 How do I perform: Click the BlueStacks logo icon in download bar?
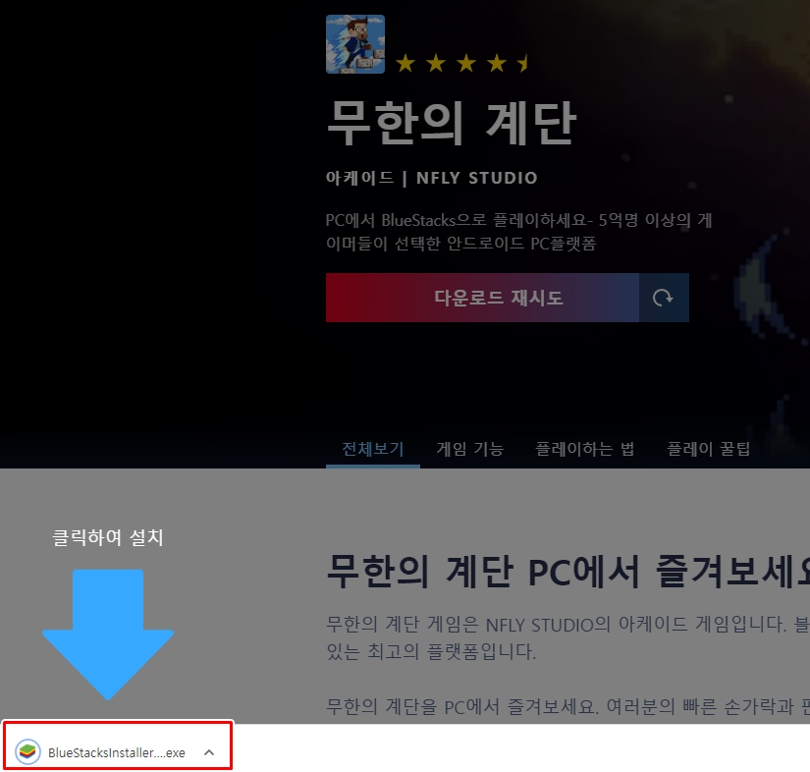(27, 751)
